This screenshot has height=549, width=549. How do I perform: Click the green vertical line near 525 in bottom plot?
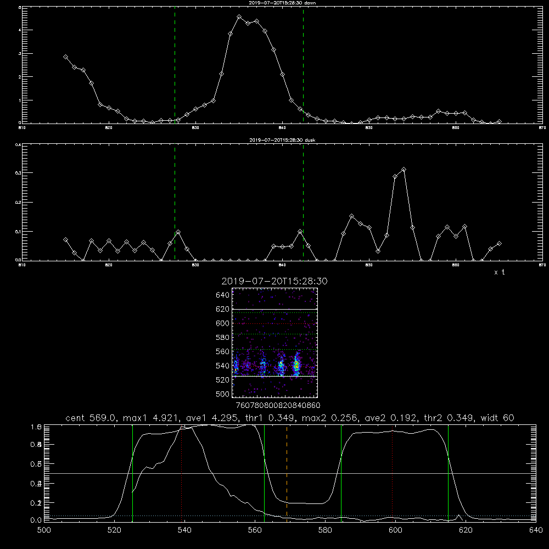click(132, 473)
